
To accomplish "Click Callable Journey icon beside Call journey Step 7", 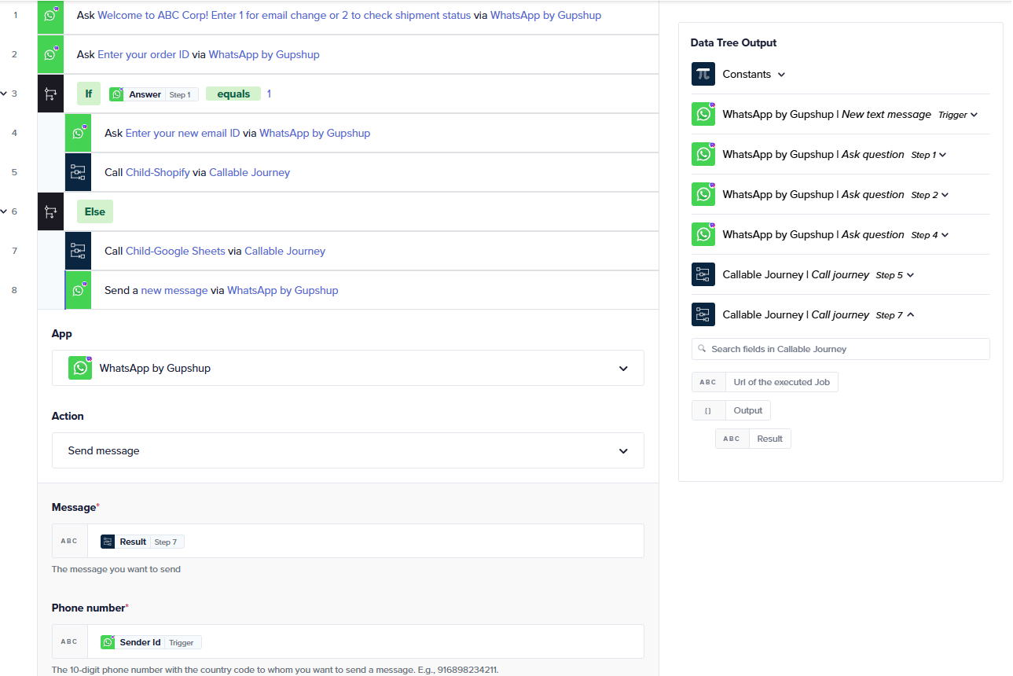I will 703,314.
